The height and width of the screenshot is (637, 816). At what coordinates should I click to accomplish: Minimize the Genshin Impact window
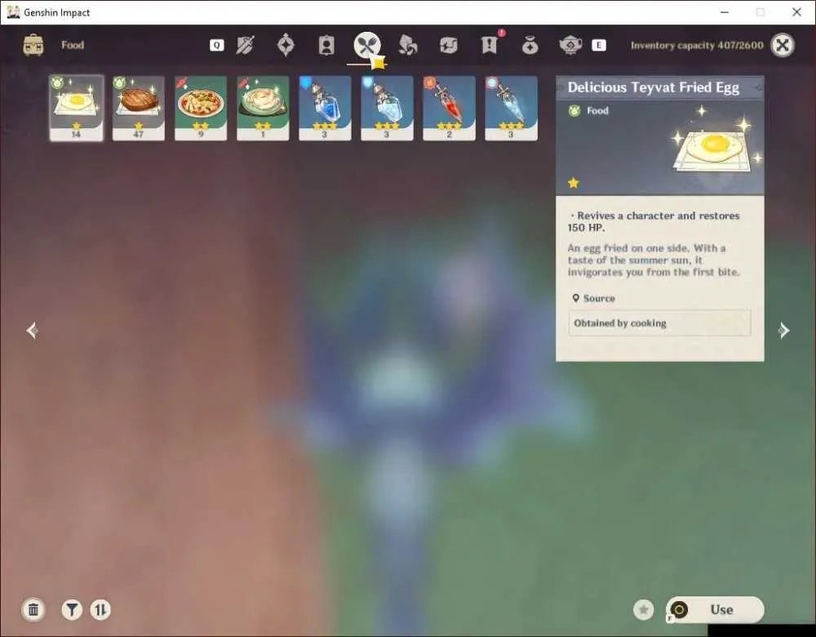pos(725,12)
